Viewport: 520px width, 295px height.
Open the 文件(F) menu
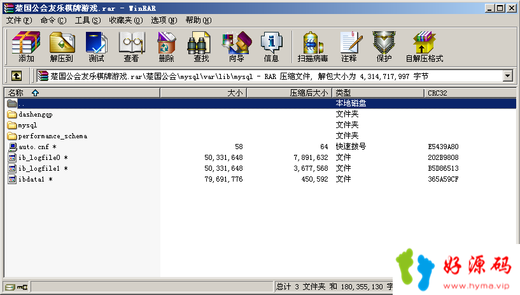(x=19, y=20)
